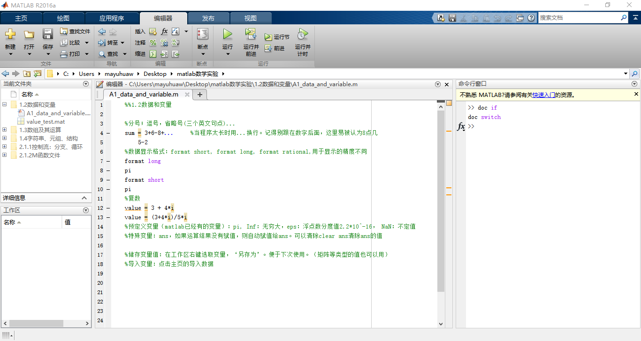The image size is (641, 341).
Task: Click the 断点 (Breakpoints) icon
Action: coord(203,34)
